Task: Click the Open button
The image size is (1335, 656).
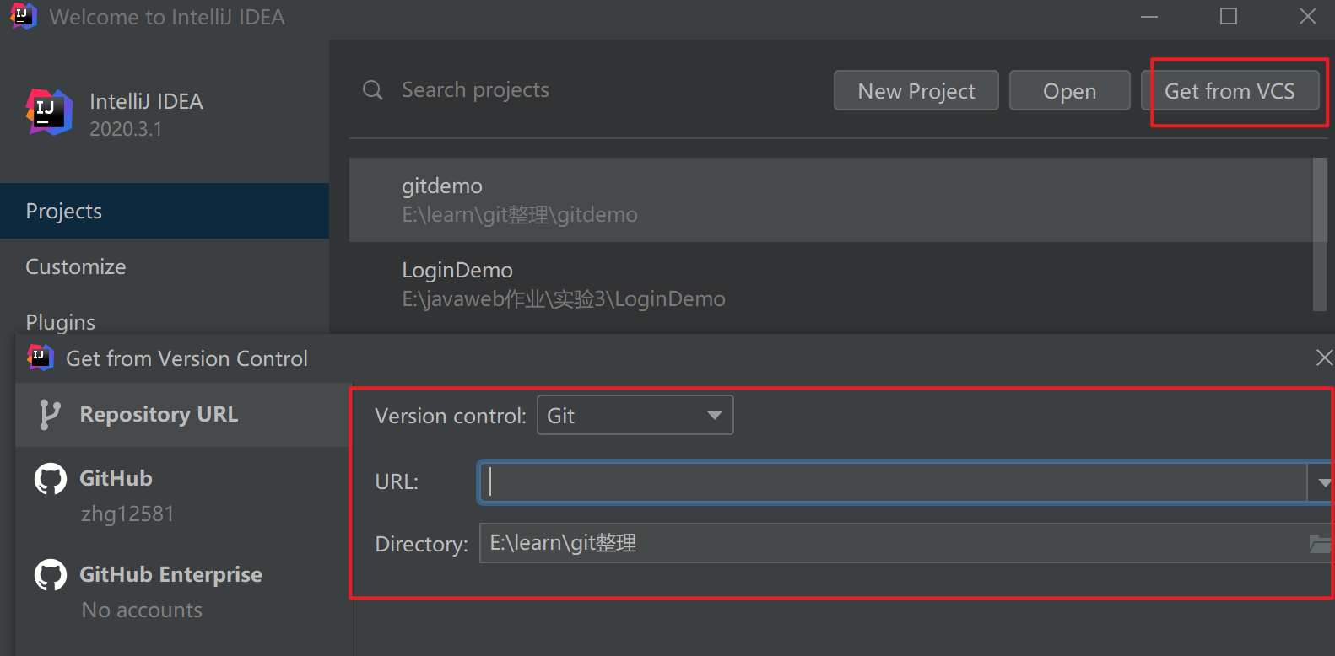Action: [x=1070, y=90]
